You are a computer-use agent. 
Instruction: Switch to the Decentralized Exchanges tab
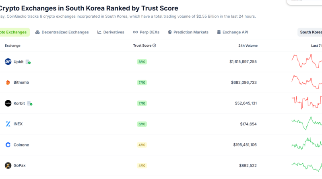pyautogui.click(x=62, y=32)
